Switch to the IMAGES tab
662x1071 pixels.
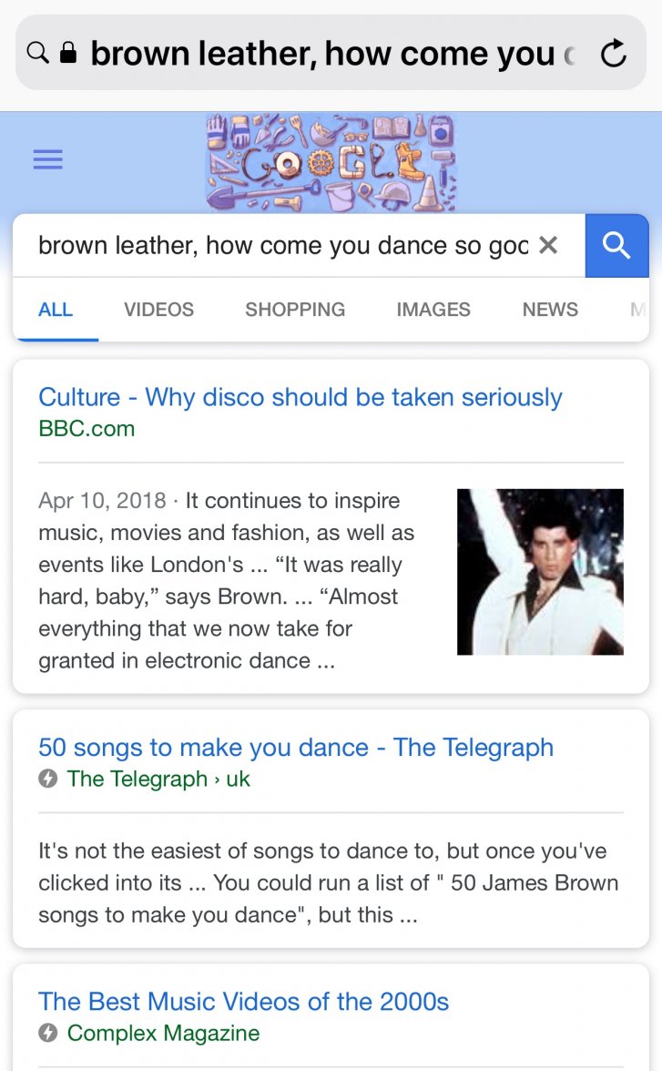point(433,310)
